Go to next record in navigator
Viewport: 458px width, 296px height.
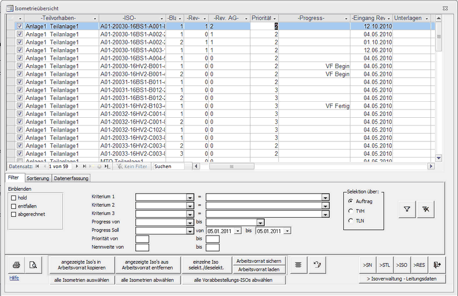(76, 166)
